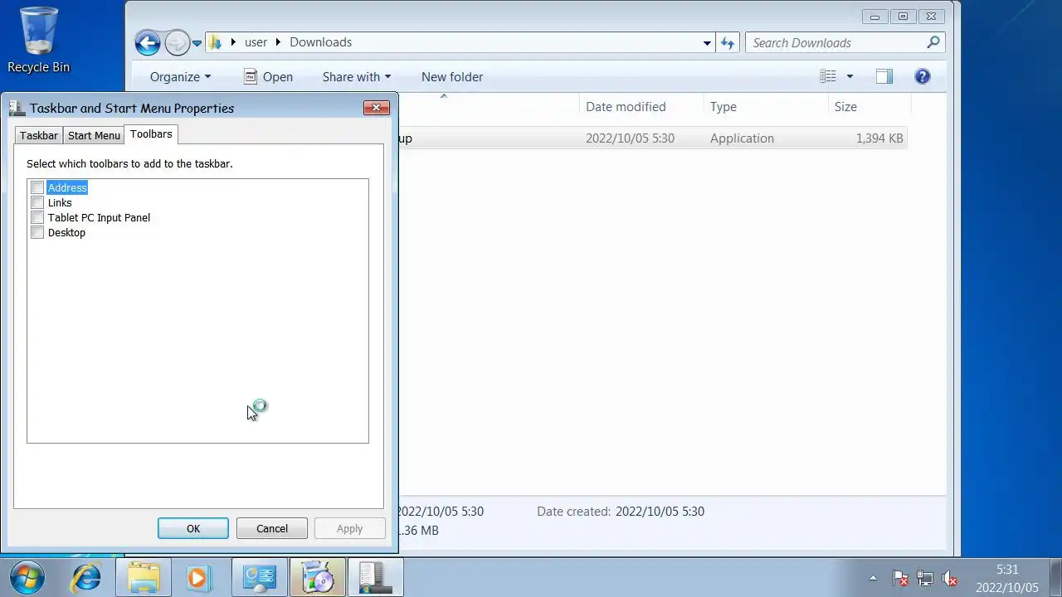
Task: Enable the Links toolbar checkbox
Action: tap(37, 203)
